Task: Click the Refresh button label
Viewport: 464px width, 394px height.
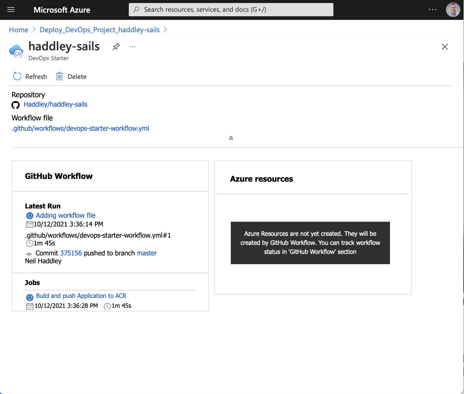Action: 36,77
